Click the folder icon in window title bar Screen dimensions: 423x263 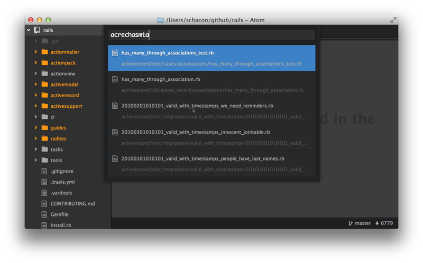[x=160, y=20]
